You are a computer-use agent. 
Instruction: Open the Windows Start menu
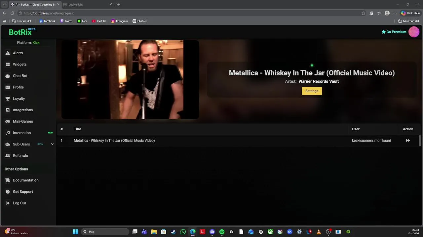75,232
